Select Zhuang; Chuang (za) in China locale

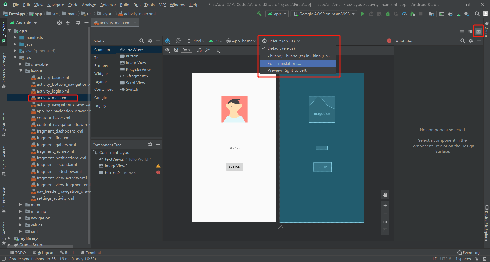pos(298,56)
